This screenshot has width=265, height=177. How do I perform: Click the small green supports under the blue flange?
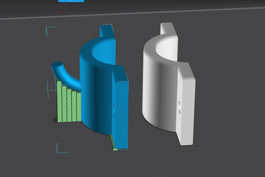tap(114, 142)
